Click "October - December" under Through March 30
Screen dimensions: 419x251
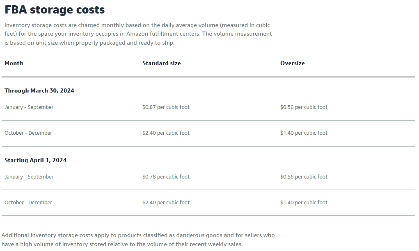tap(28, 133)
